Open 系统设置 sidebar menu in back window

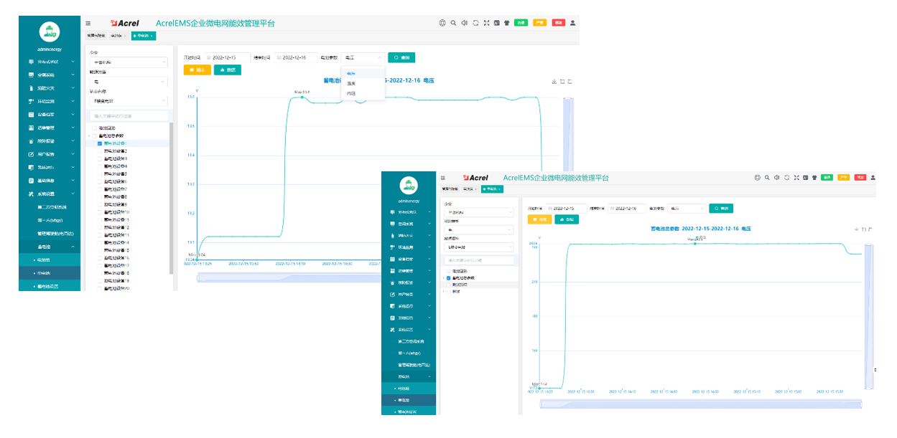pyautogui.click(x=50, y=194)
